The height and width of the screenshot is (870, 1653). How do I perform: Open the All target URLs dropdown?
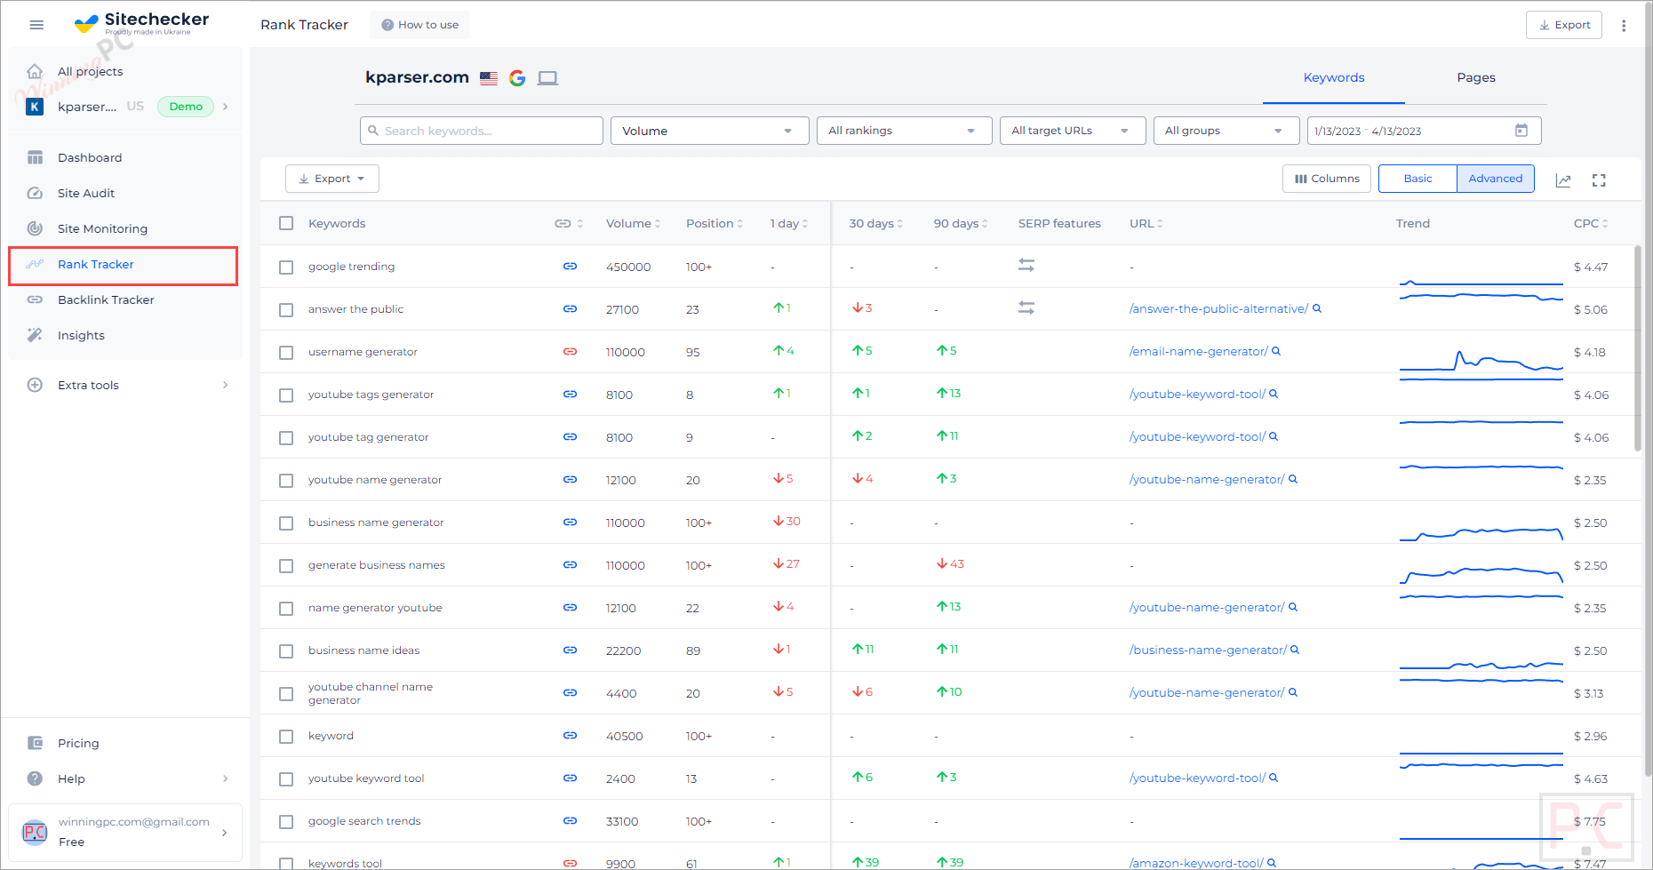click(x=1073, y=131)
